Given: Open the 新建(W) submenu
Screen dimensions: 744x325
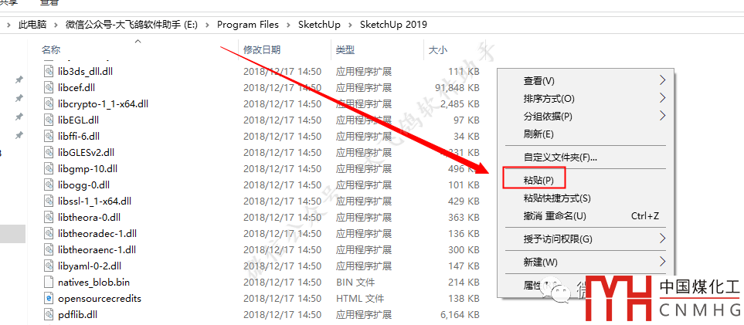Looking at the screenshot, I should click(586, 262).
